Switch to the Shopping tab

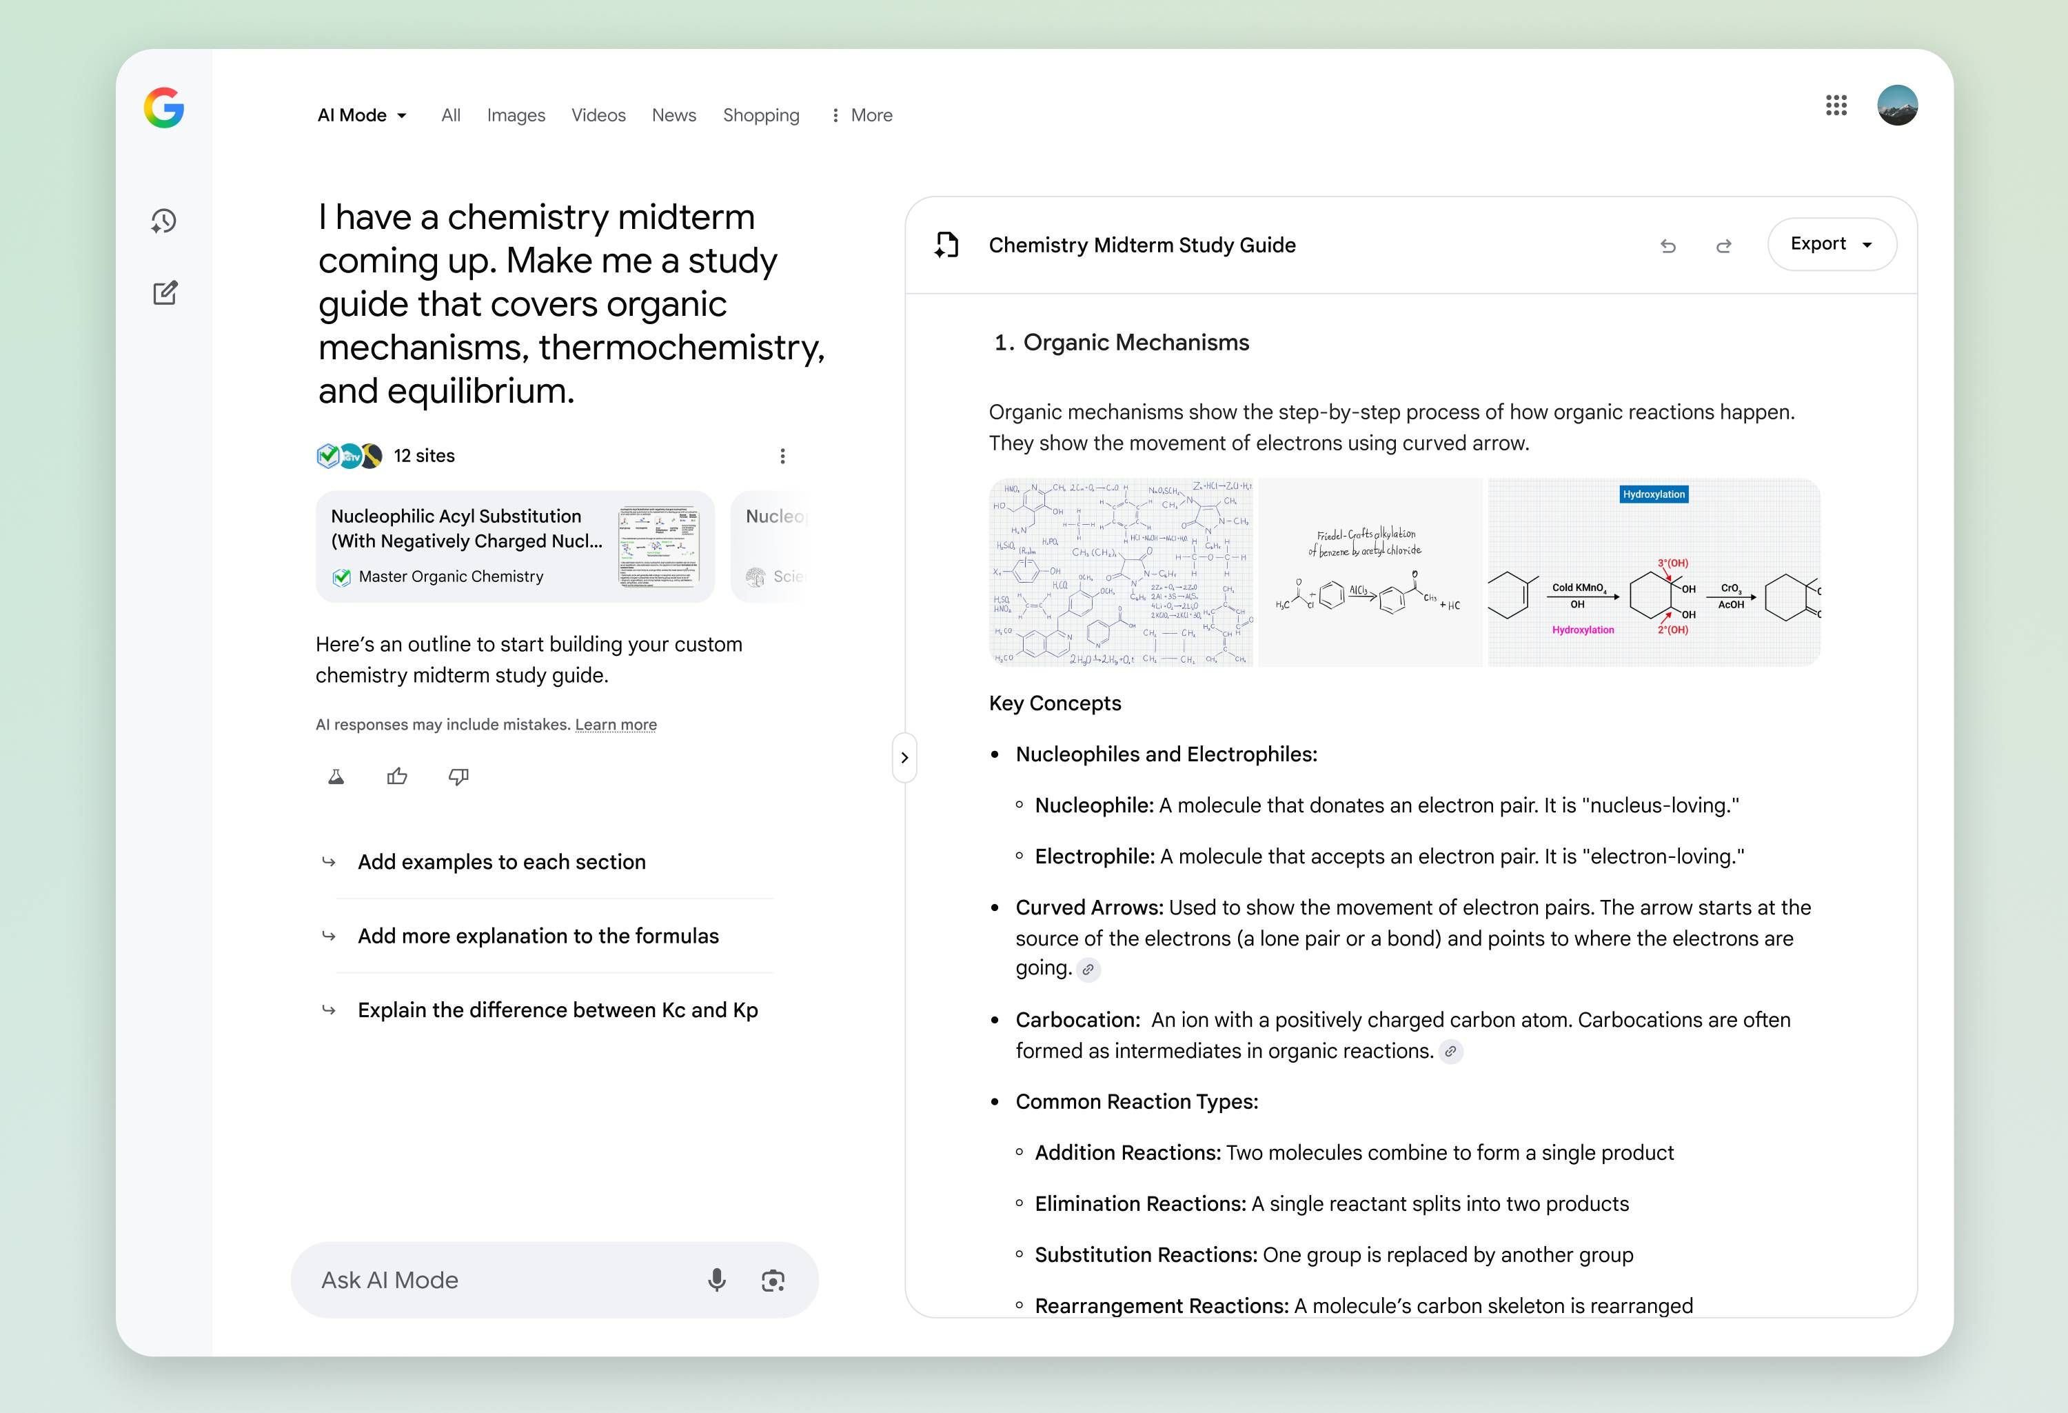point(761,115)
